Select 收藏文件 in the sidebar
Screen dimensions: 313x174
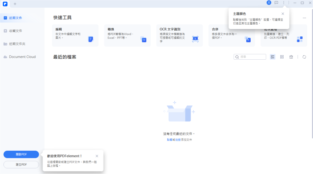point(16,31)
